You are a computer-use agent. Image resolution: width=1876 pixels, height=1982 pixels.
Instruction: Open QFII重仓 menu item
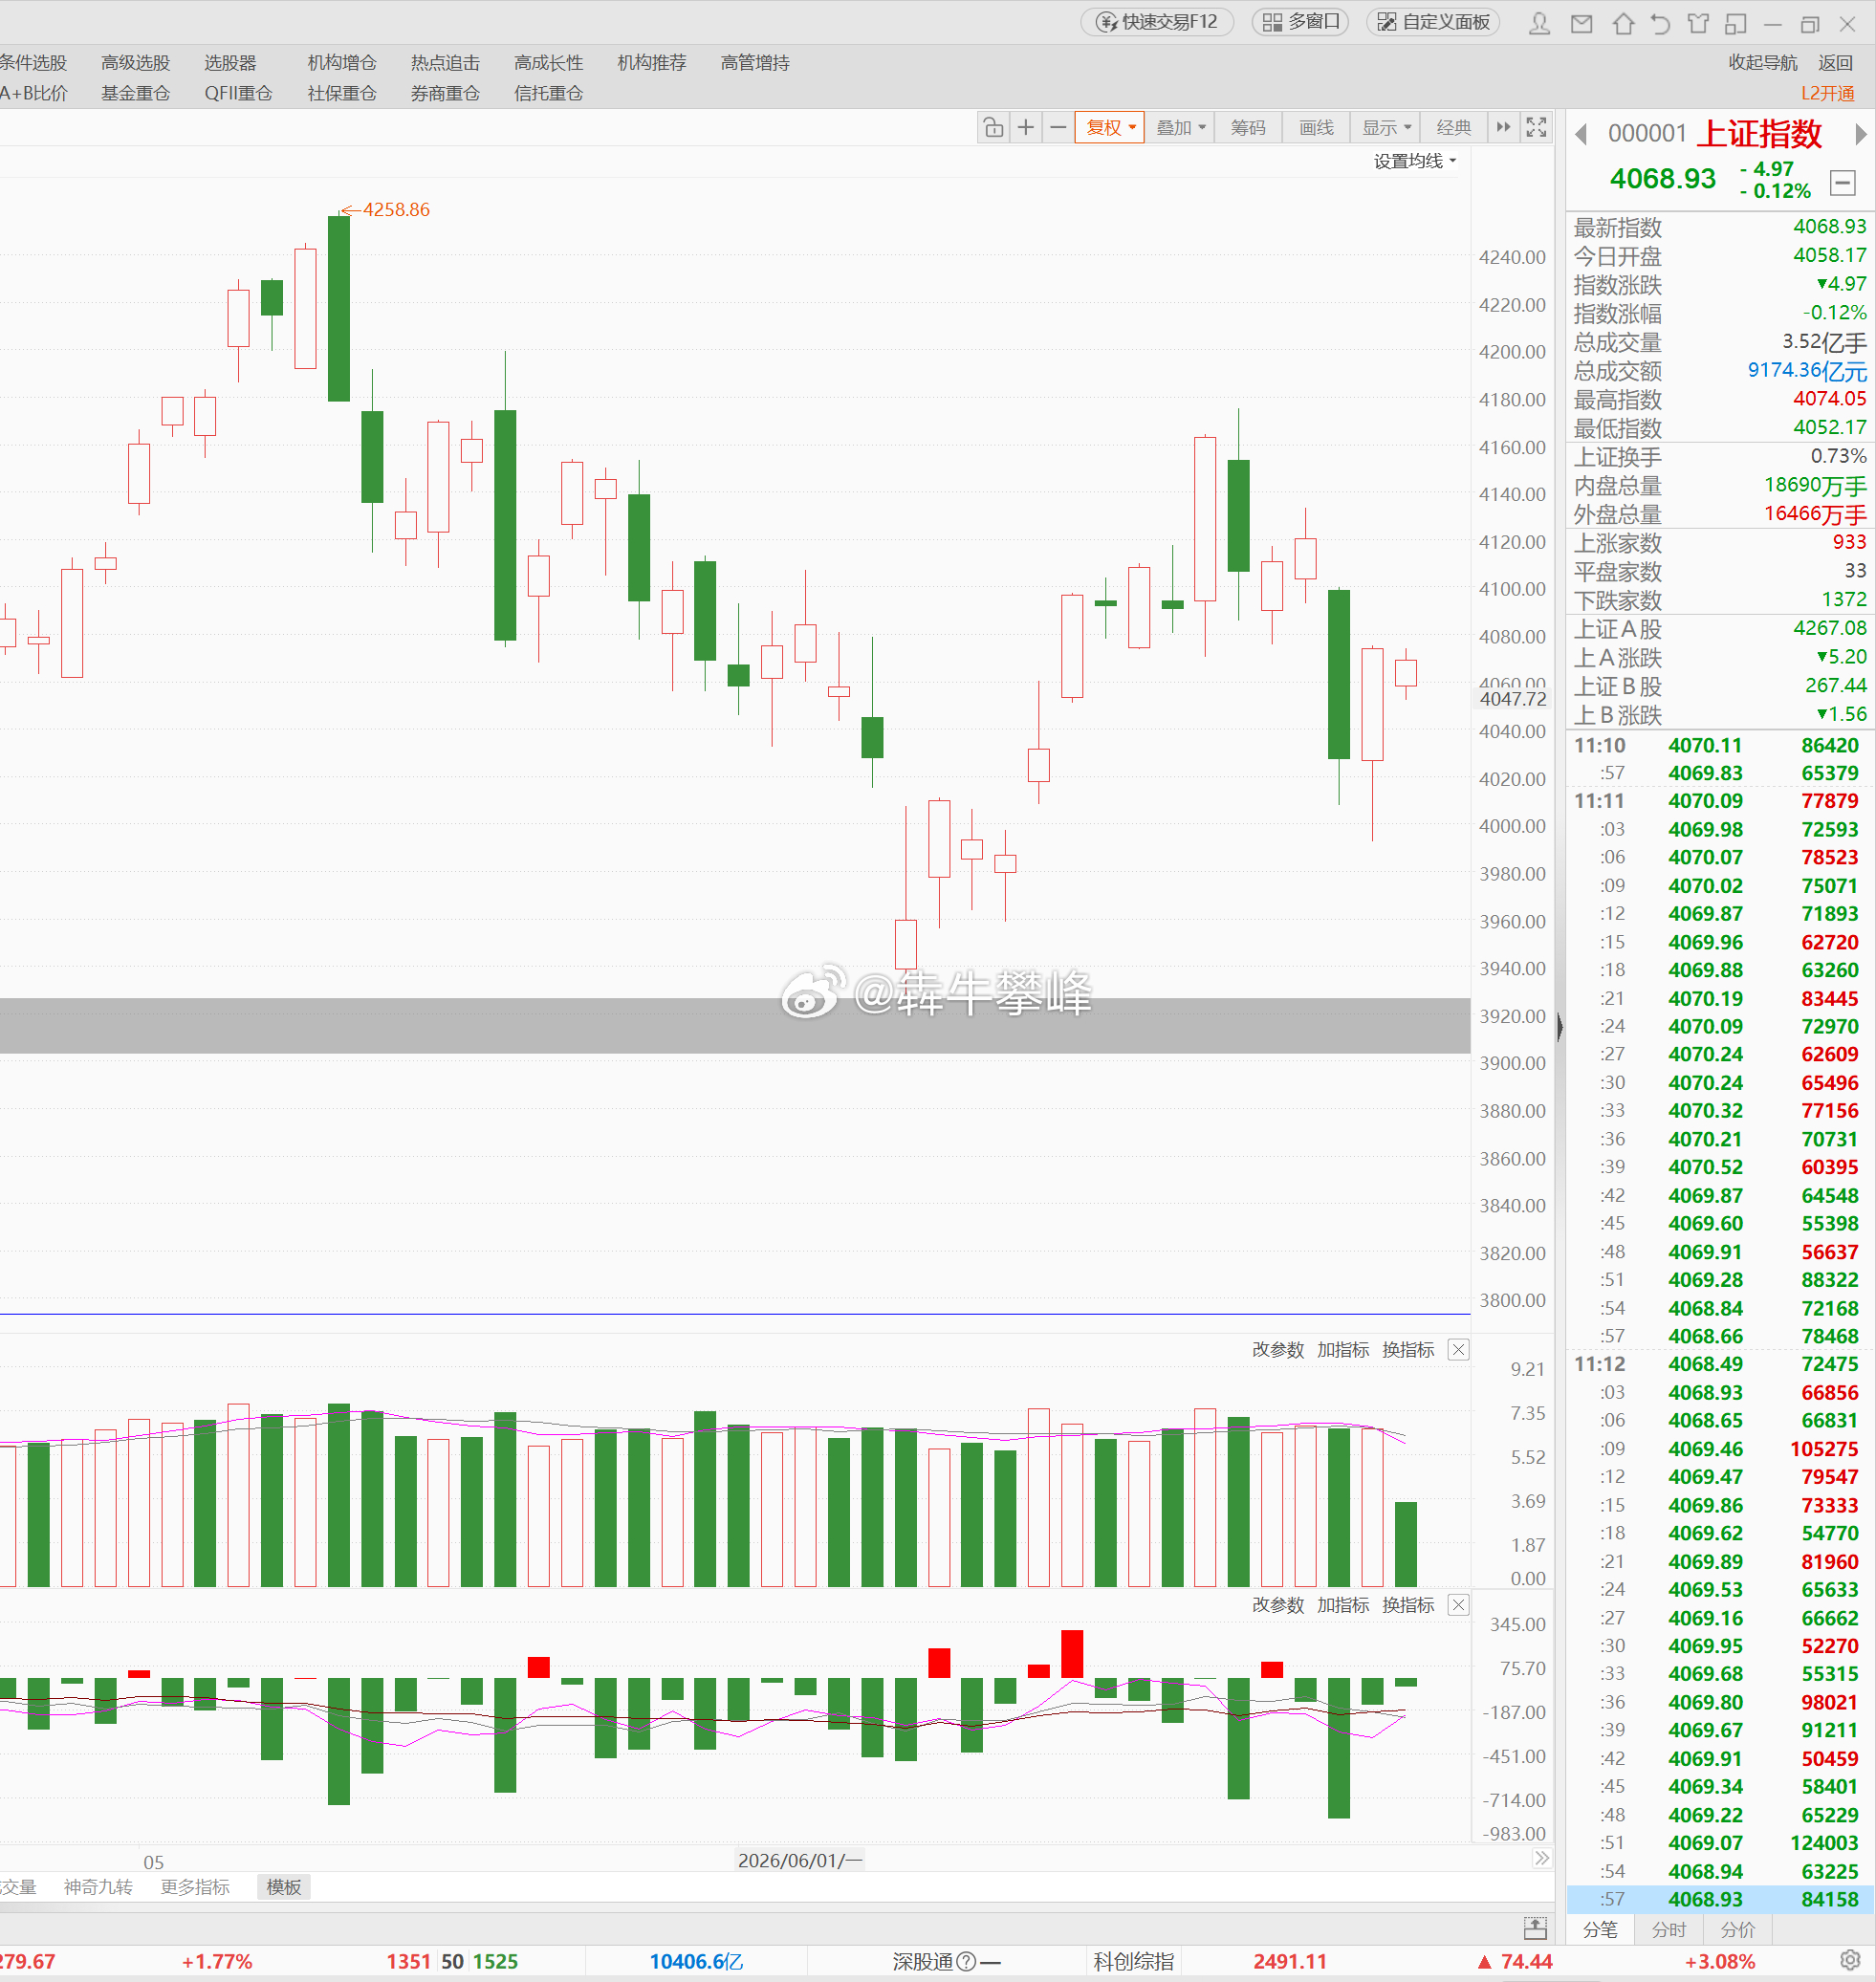238,93
